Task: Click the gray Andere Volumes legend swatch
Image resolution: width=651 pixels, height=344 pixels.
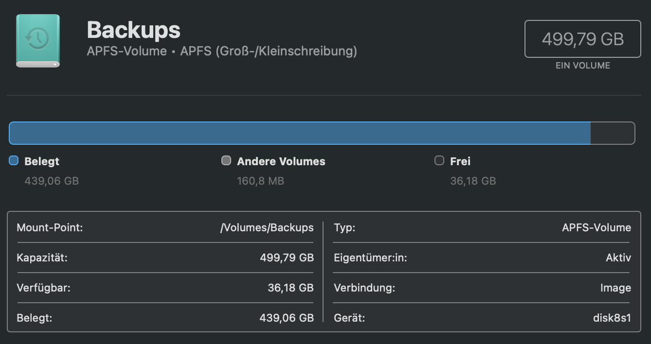Action: click(x=226, y=160)
